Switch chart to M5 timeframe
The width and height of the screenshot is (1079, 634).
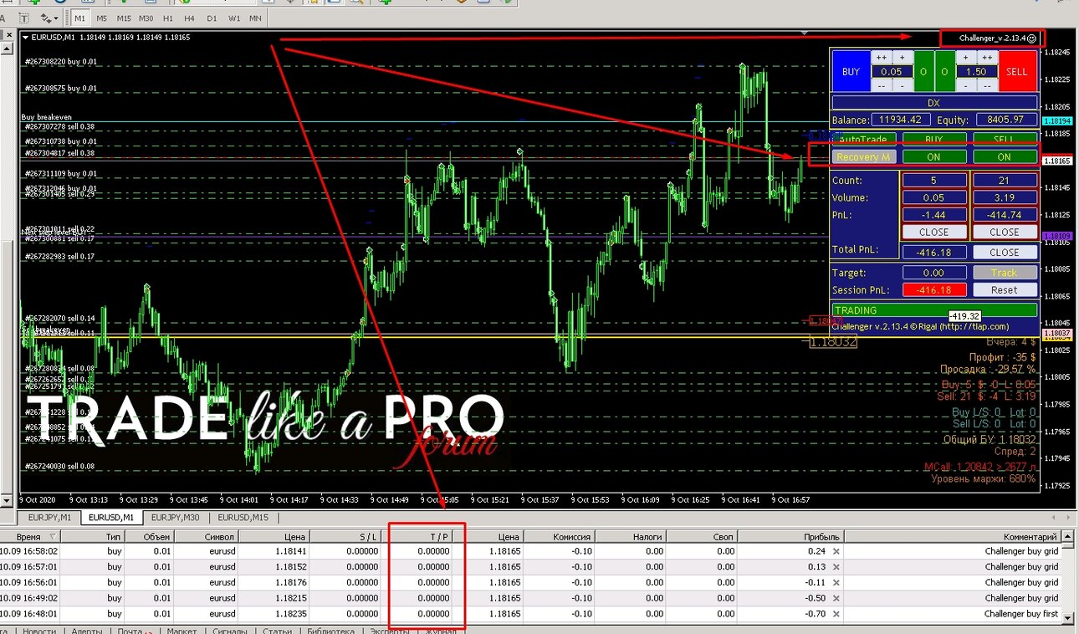point(101,18)
